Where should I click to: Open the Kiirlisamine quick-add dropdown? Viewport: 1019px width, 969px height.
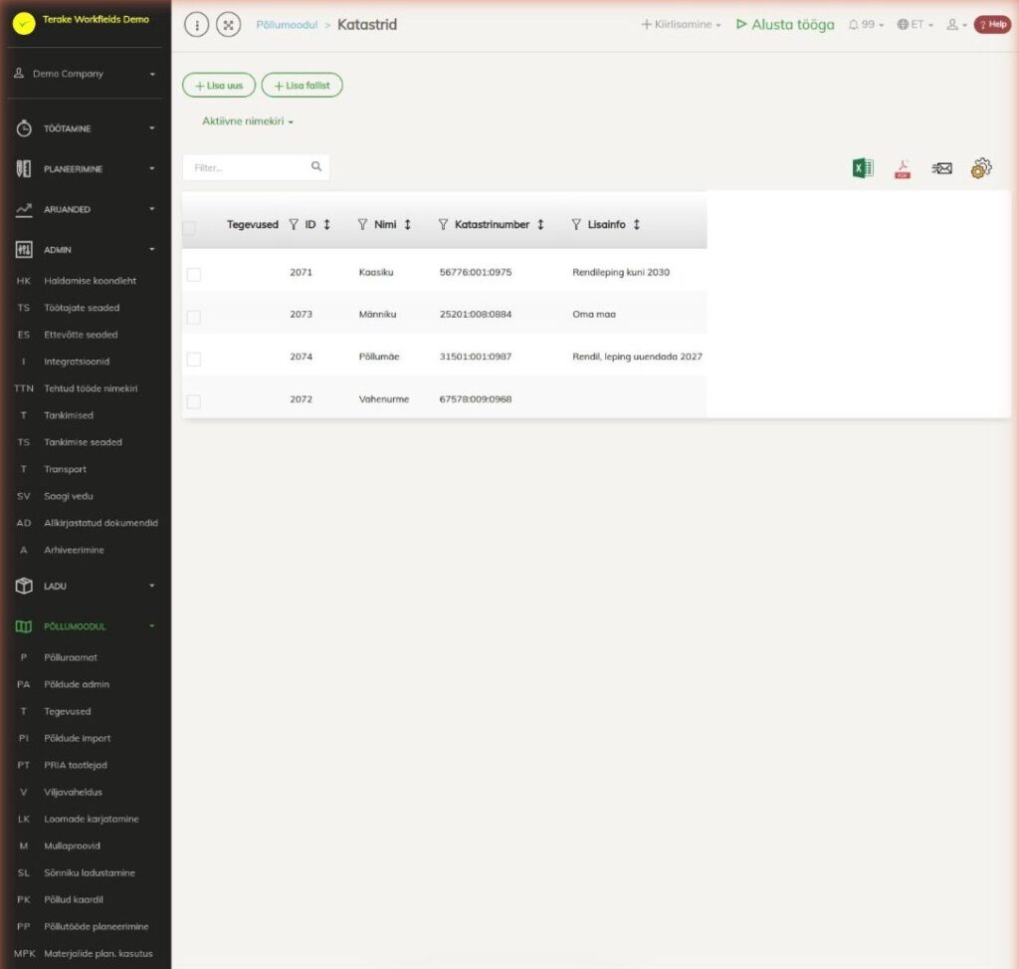point(681,25)
